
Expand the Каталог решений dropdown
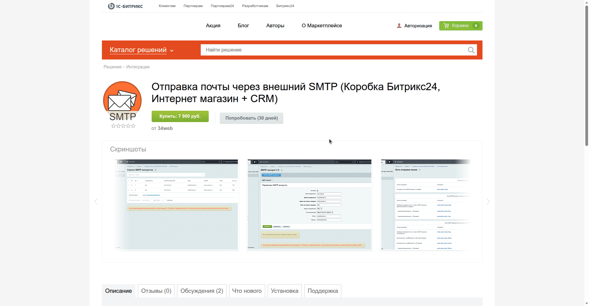tap(141, 50)
